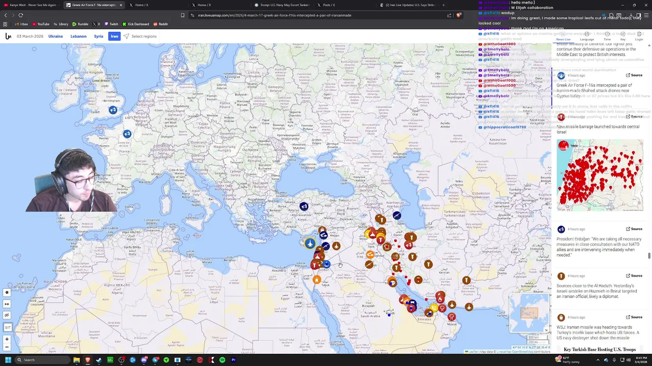The height and width of the screenshot is (366, 652).
Task: Click blue marker in northwestern Turkey
Action: [x=304, y=206]
